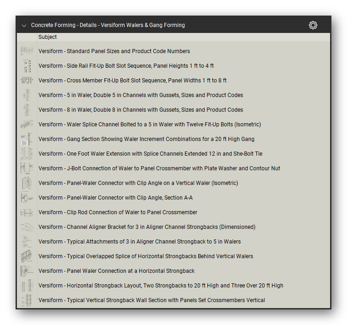Open thumbnail for Horizontal Strongback Layout row
347x325 pixels.
point(27,285)
